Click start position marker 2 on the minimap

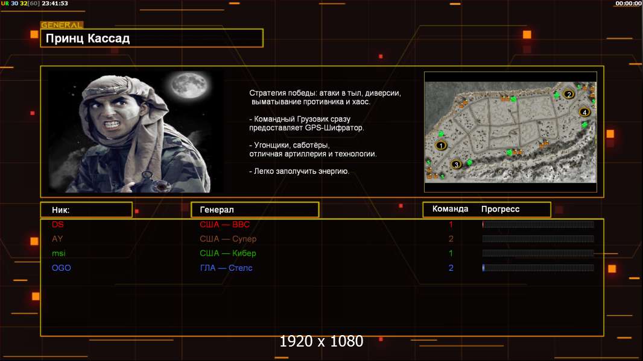tap(568, 94)
